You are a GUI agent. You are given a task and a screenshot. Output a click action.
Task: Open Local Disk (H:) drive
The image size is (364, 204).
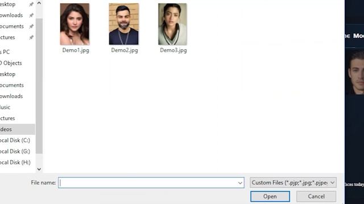(15, 163)
